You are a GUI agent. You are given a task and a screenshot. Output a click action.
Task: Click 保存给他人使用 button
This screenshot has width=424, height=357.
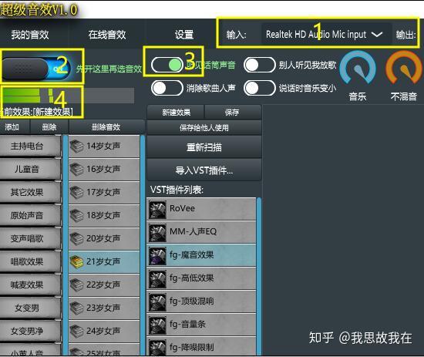point(204,127)
